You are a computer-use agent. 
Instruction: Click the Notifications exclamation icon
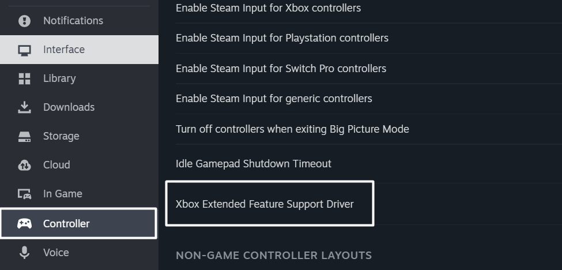[24, 21]
